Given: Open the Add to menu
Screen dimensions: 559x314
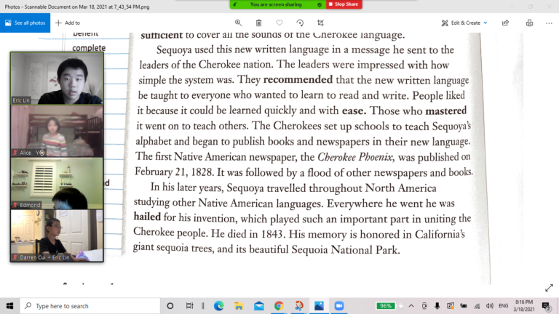Looking at the screenshot, I should pos(68,23).
